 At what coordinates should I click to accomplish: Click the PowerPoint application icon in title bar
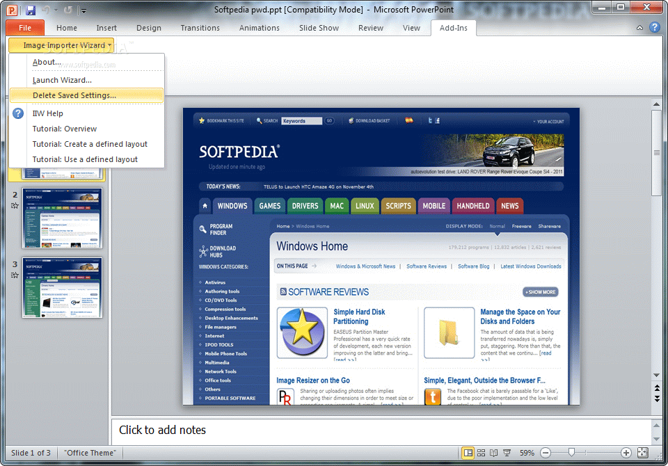(x=12, y=10)
